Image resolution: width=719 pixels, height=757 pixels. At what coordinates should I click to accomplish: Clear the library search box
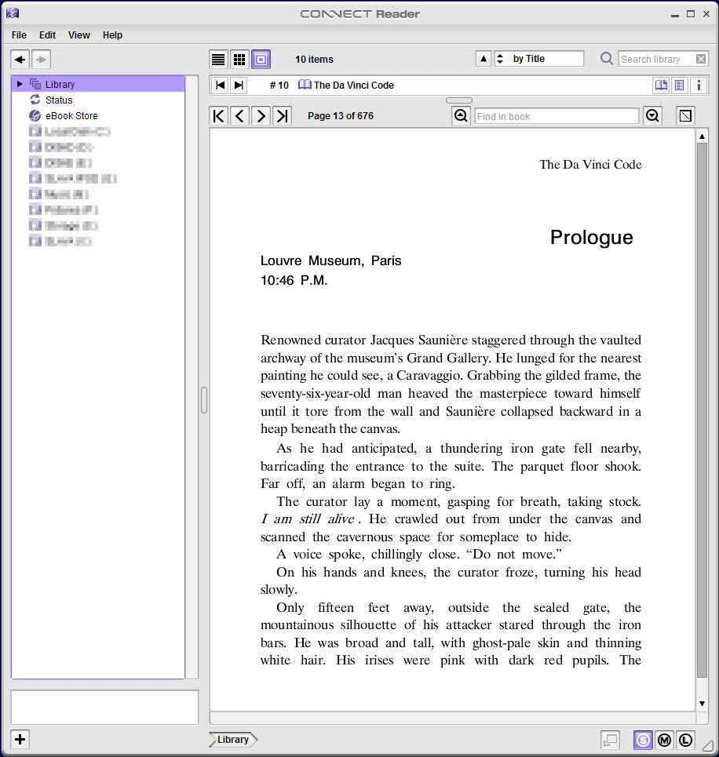[701, 59]
